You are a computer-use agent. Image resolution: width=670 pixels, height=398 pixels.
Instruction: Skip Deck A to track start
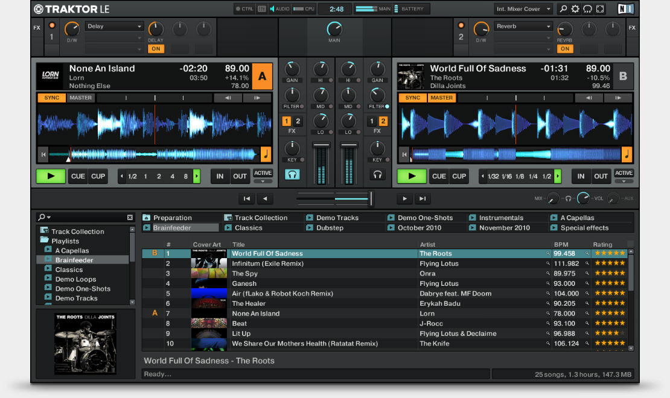coord(43,154)
